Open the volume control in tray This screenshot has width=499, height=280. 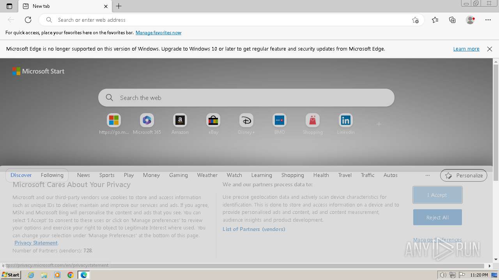coord(443,275)
